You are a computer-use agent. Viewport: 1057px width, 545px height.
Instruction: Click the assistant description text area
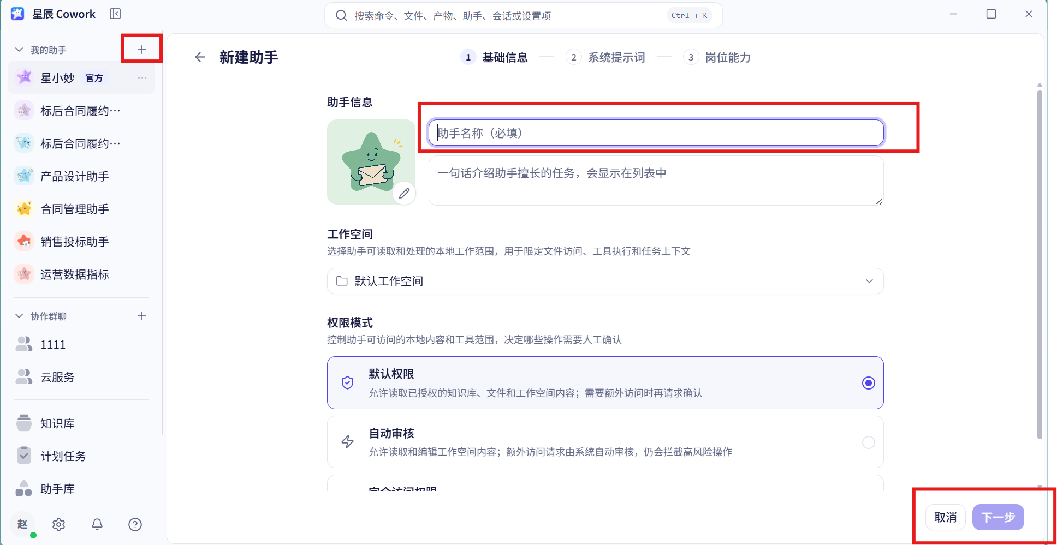656,181
